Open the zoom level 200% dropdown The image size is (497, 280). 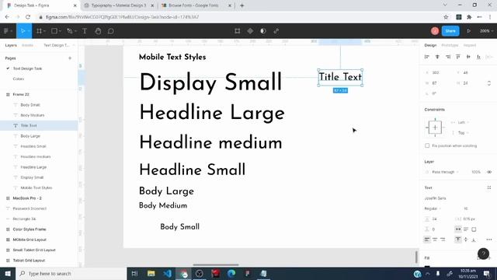click(486, 31)
